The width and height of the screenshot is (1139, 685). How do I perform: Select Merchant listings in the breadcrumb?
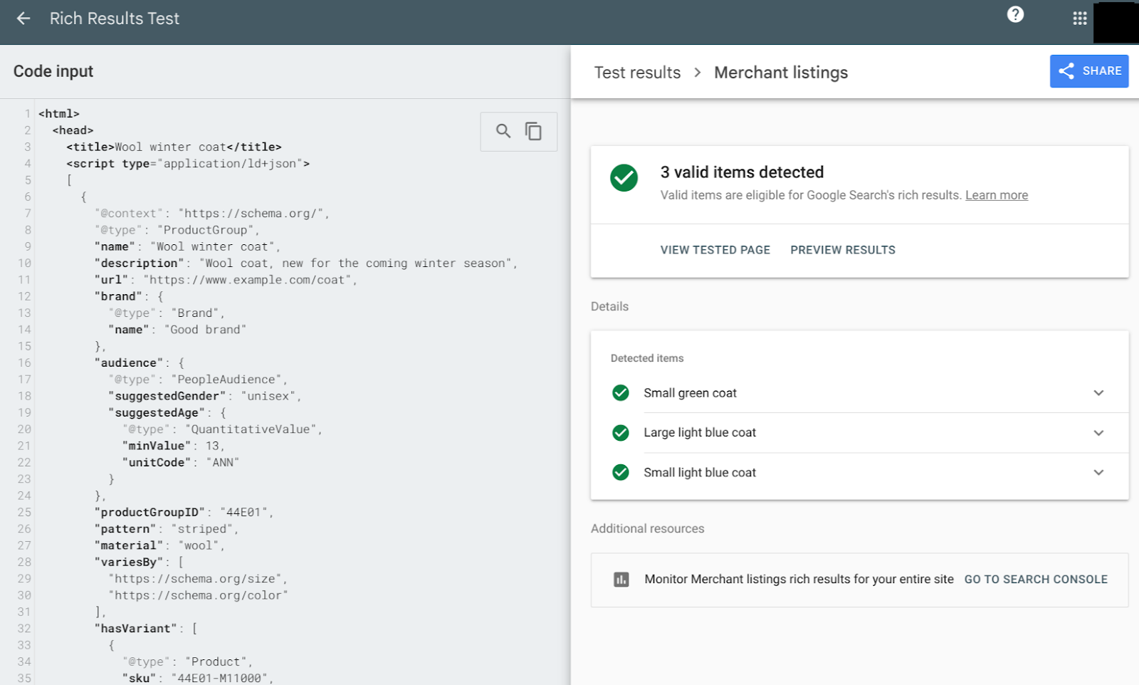pyautogui.click(x=781, y=72)
